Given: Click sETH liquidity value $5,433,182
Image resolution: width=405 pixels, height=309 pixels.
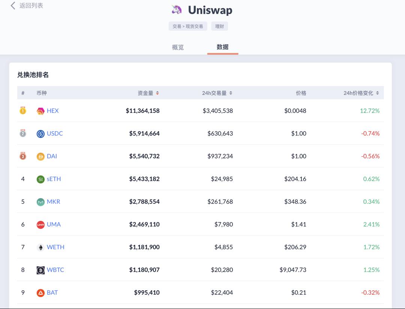Looking at the screenshot, I should tap(144, 179).
